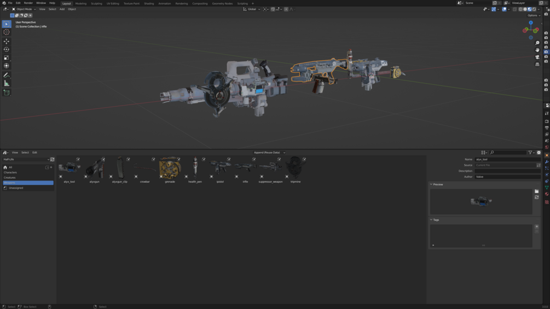
Task: Click the Author field Valve
Action: (x=507, y=177)
